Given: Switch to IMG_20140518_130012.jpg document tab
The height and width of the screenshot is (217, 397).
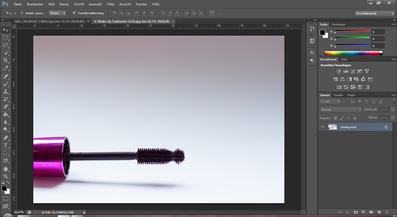Looking at the screenshot, I should (x=50, y=22).
